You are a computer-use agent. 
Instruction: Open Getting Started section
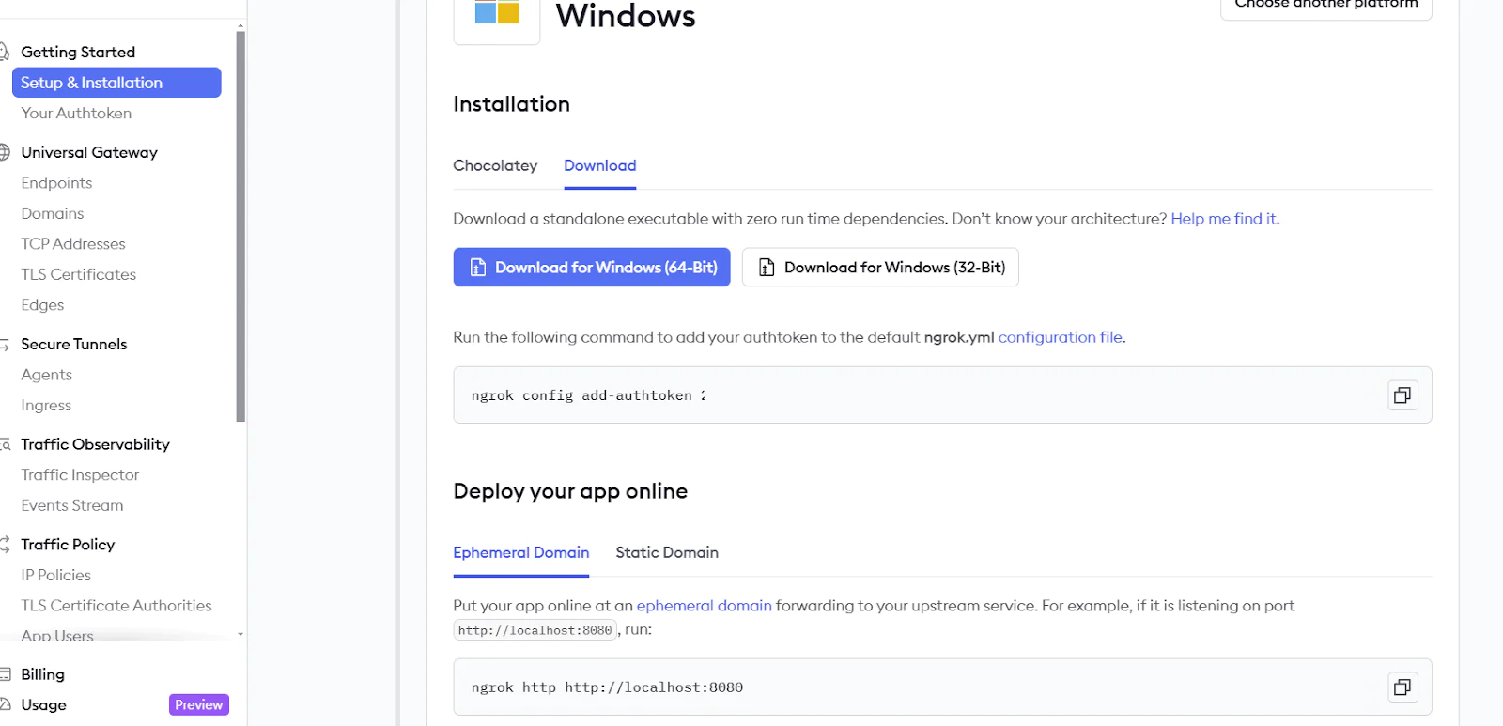tap(78, 52)
